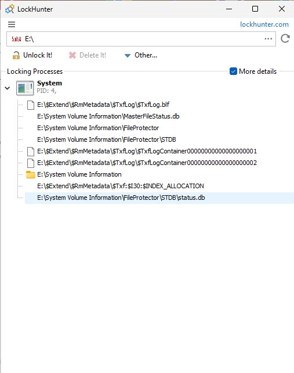Select the E:\System Volume Information entry
294x373 pixels.
tap(79, 175)
